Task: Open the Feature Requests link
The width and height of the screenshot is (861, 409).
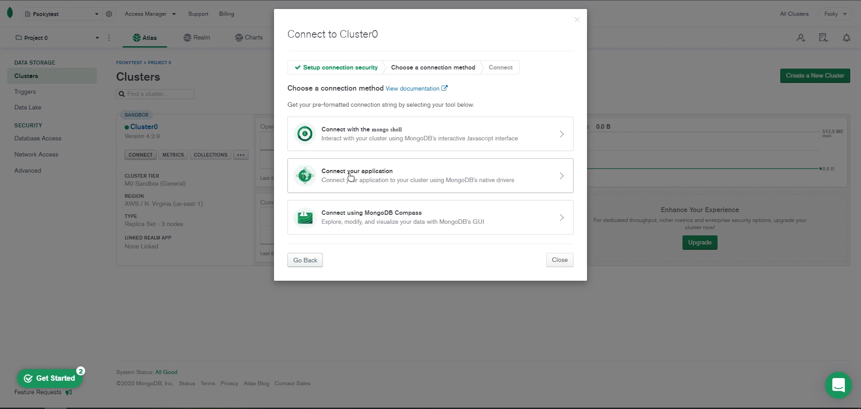Action: 38,392
